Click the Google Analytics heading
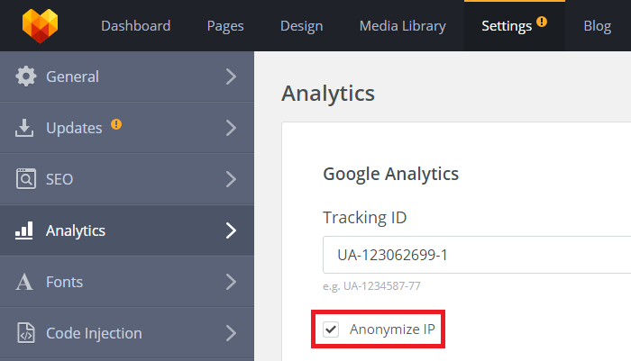The height and width of the screenshot is (361, 631). tap(390, 174)
